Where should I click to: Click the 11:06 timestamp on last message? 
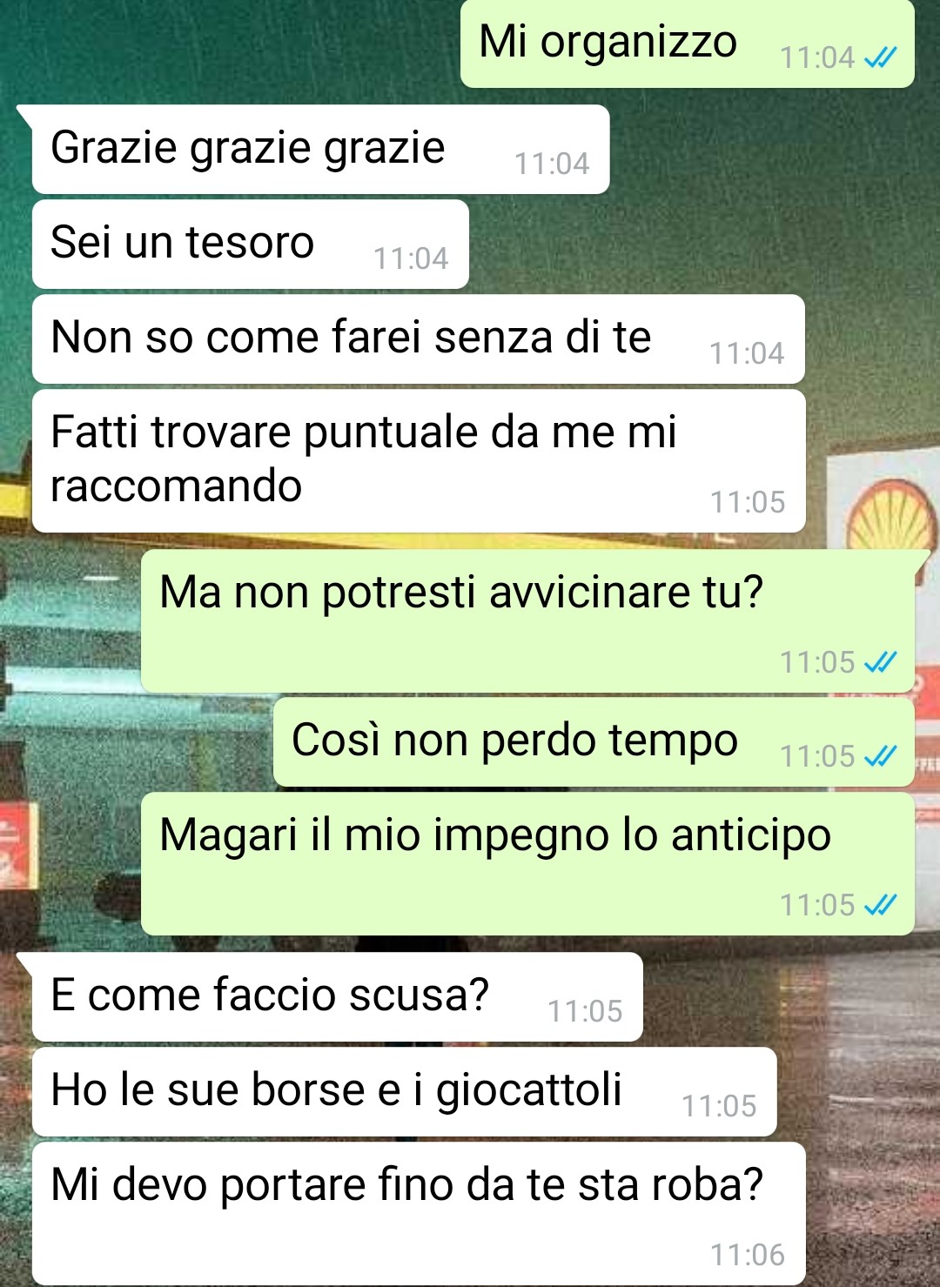tap(748, 1255)
